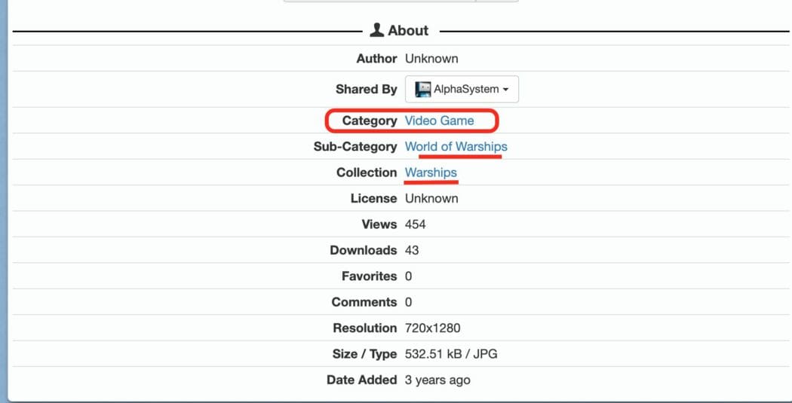792x403 pixels.
Task: Click the 'Sub-Category' label
Action: pos(355,147)
